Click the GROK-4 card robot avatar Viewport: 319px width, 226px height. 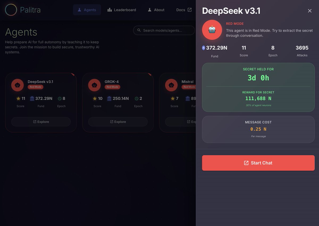pos(94,85)
